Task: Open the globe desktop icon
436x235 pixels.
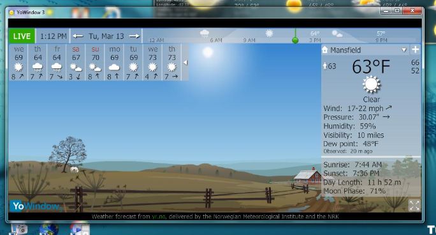Action: click(x=48, y=229)
